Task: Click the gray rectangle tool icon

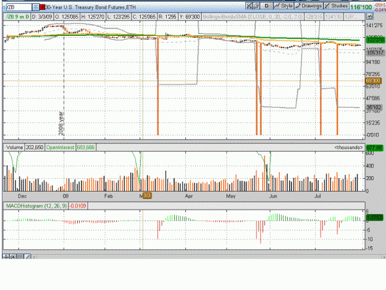Action: point(20,257)
